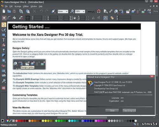Click the horizontal scrollbar thumb
159x127 pixels.
pyautogui.click(x=82, y=117)
